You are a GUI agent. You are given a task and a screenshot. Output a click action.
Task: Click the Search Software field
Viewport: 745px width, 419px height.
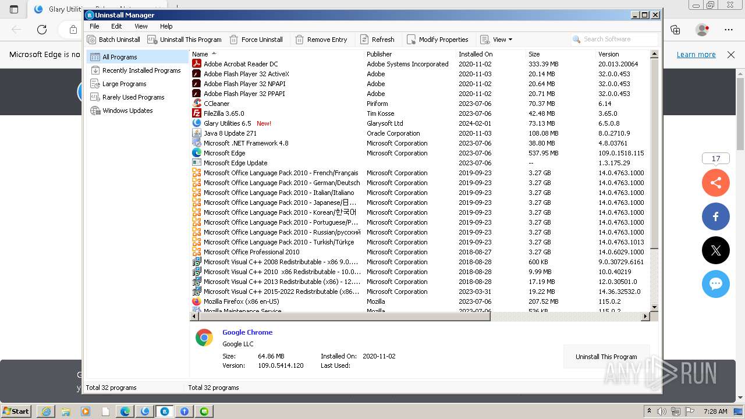click(615, 39)
